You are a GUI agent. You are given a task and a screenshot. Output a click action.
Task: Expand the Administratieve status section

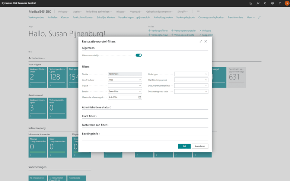(96, 107)
